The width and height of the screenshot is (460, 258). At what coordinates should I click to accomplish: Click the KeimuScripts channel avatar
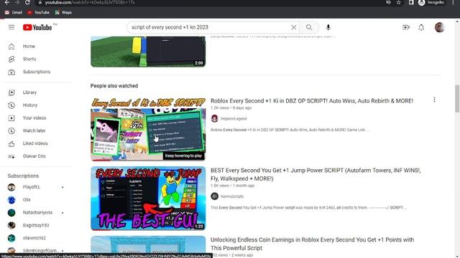(214, 196)
